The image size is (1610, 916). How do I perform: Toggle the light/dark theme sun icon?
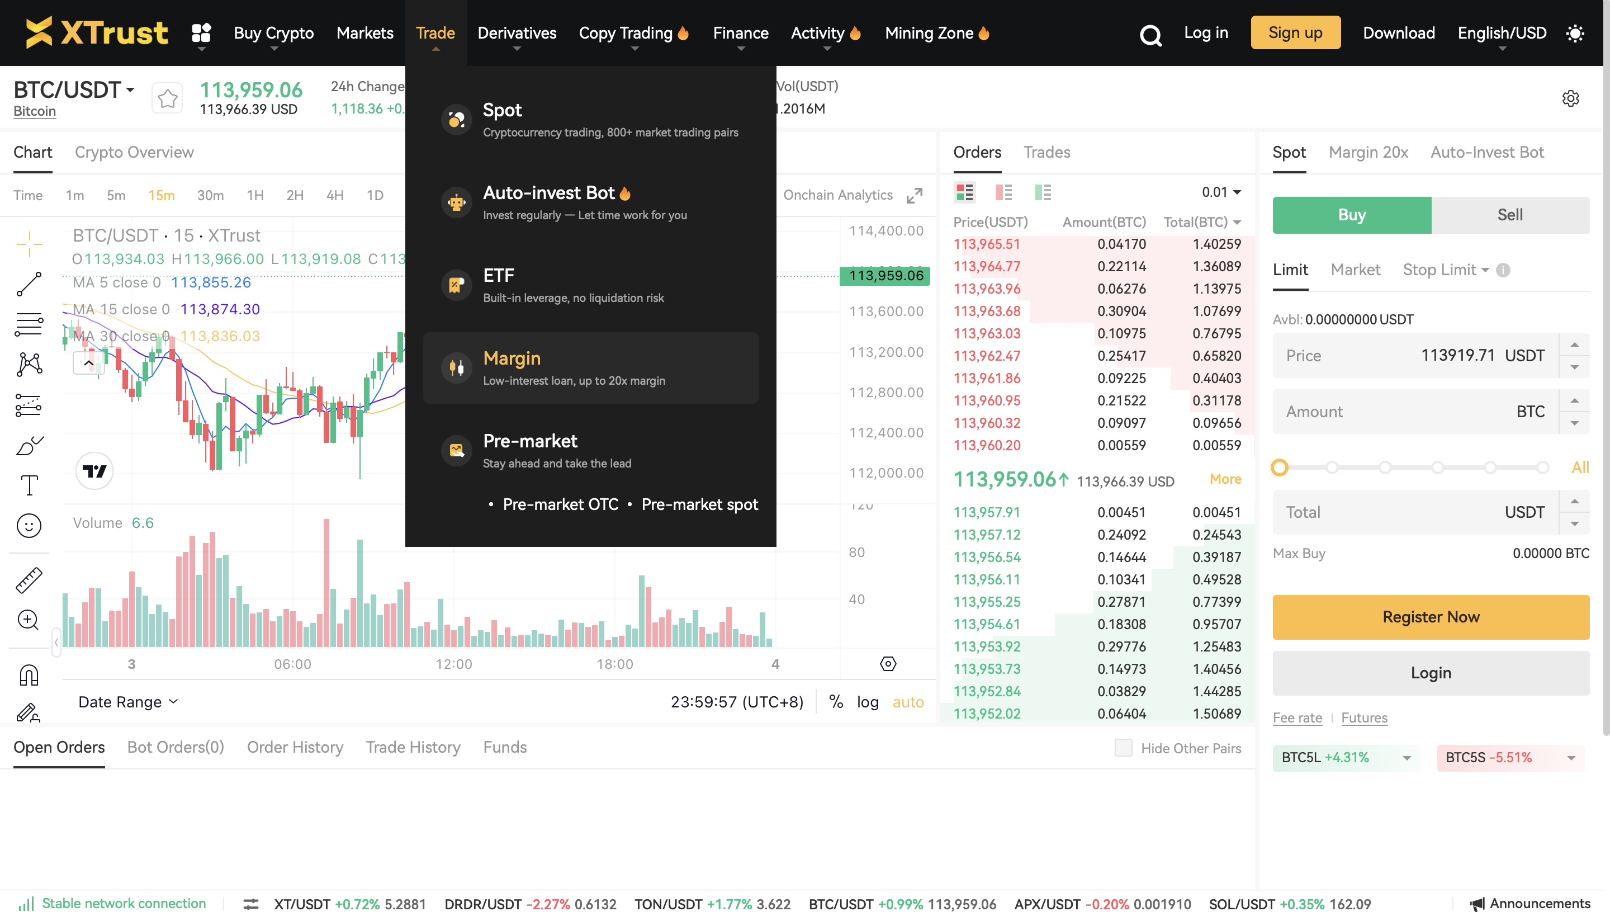(x=1575, y=34)
